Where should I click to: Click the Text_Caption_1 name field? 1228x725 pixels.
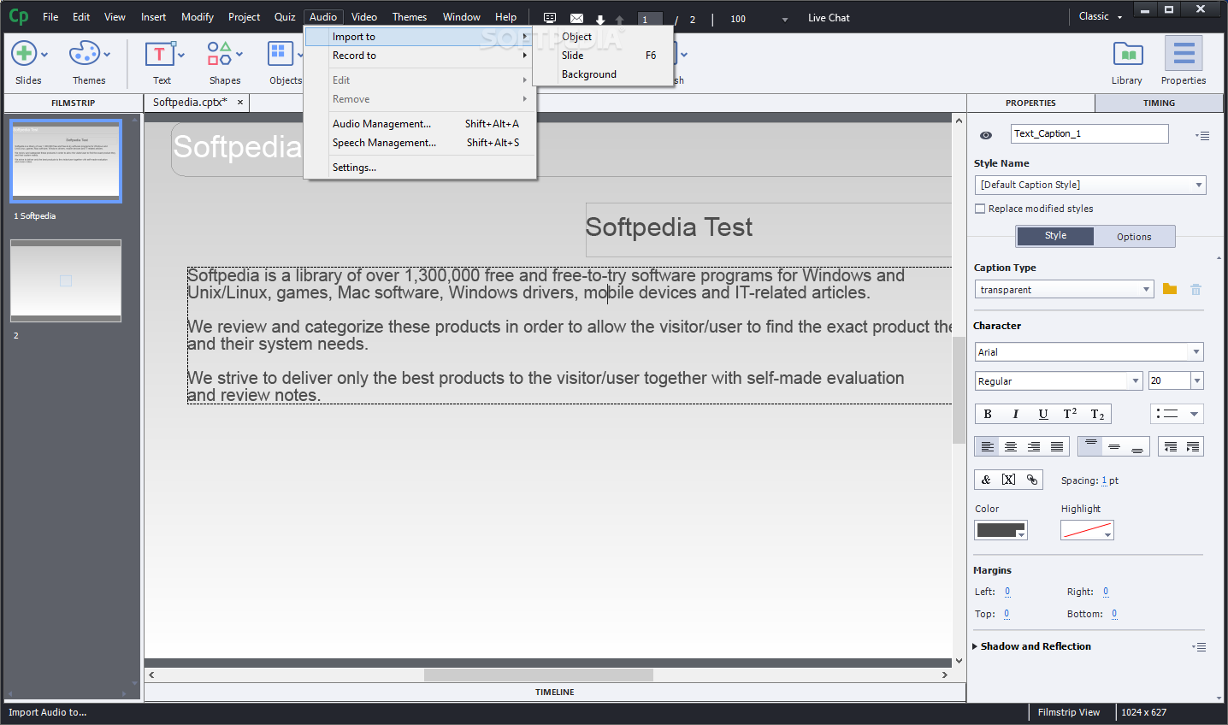click(x=1089, y=133)
